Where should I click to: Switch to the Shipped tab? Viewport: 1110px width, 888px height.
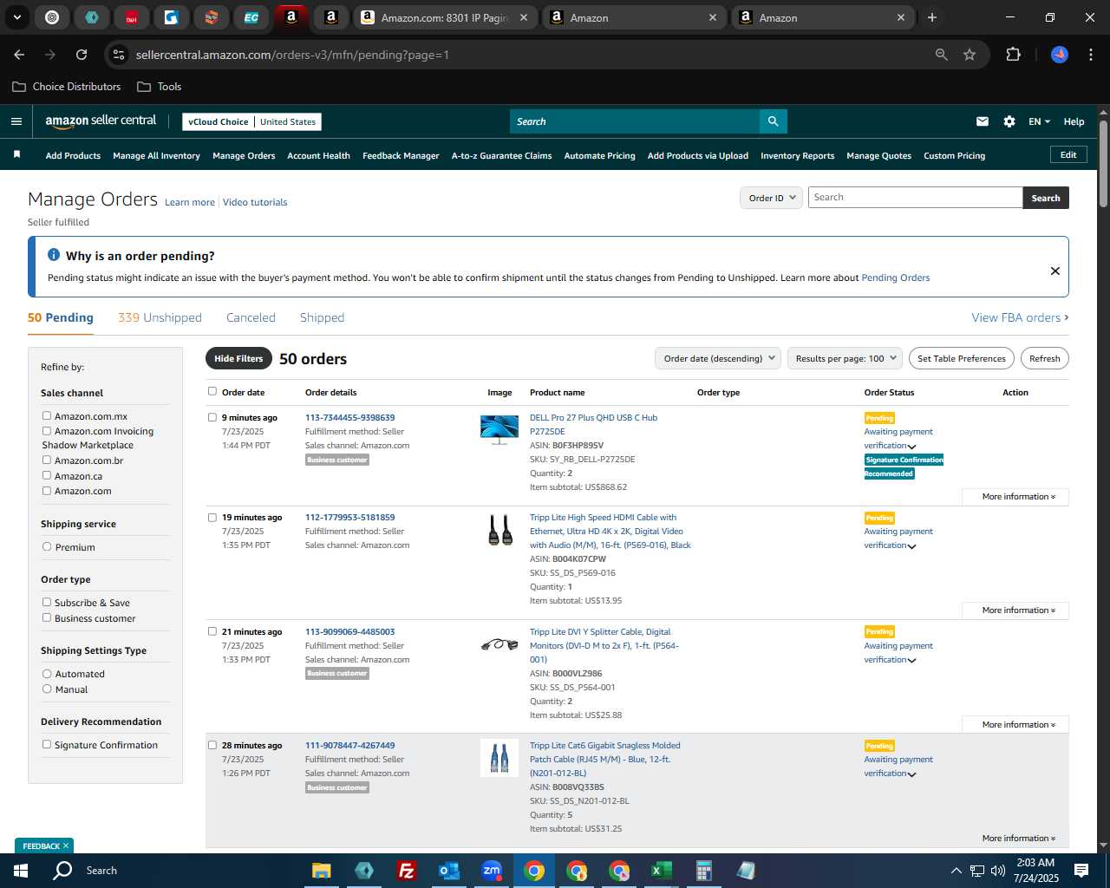coord(322,317)
